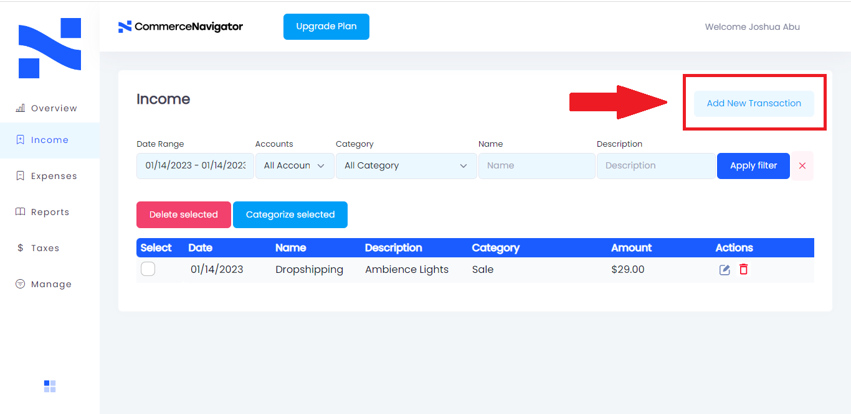The width and height of the screenshot is (851, 414).
Task: Select the Dropshipping transaction checkbox
Action: [x=148, y=269]
